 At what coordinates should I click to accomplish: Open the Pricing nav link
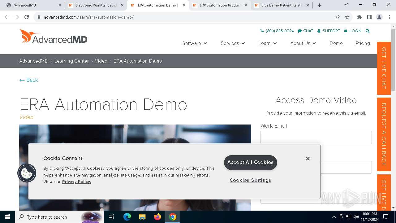point(363,43)
